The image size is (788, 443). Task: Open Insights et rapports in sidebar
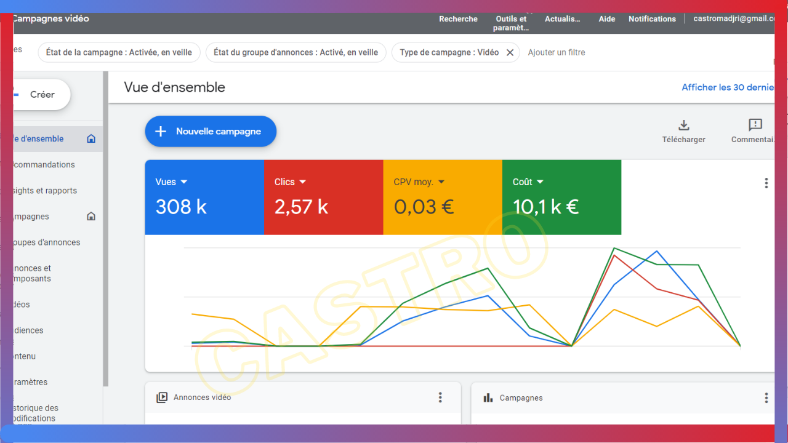[x=46, y=191]
